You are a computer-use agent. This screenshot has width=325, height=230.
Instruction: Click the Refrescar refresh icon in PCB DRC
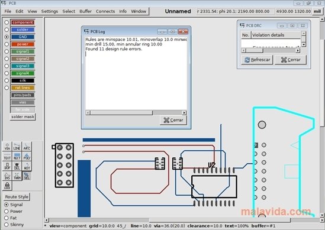(247, 60)
